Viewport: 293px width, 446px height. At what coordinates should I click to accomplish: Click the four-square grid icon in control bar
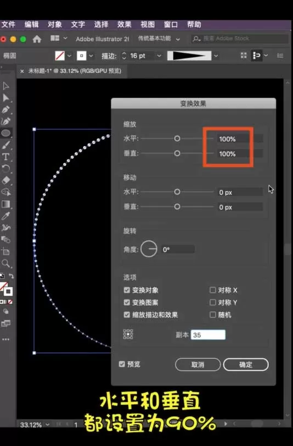(244, 56)
